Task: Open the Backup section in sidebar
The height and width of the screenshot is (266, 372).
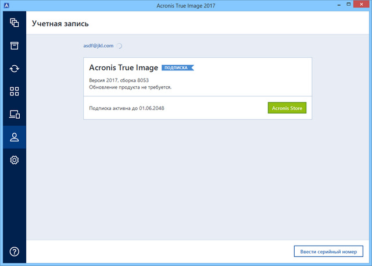Action: 15,23
